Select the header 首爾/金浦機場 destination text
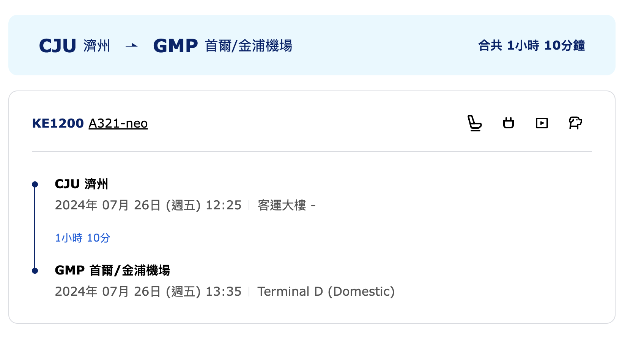Image resolution: width=633 pixels, height=340 pixels. 249,46
